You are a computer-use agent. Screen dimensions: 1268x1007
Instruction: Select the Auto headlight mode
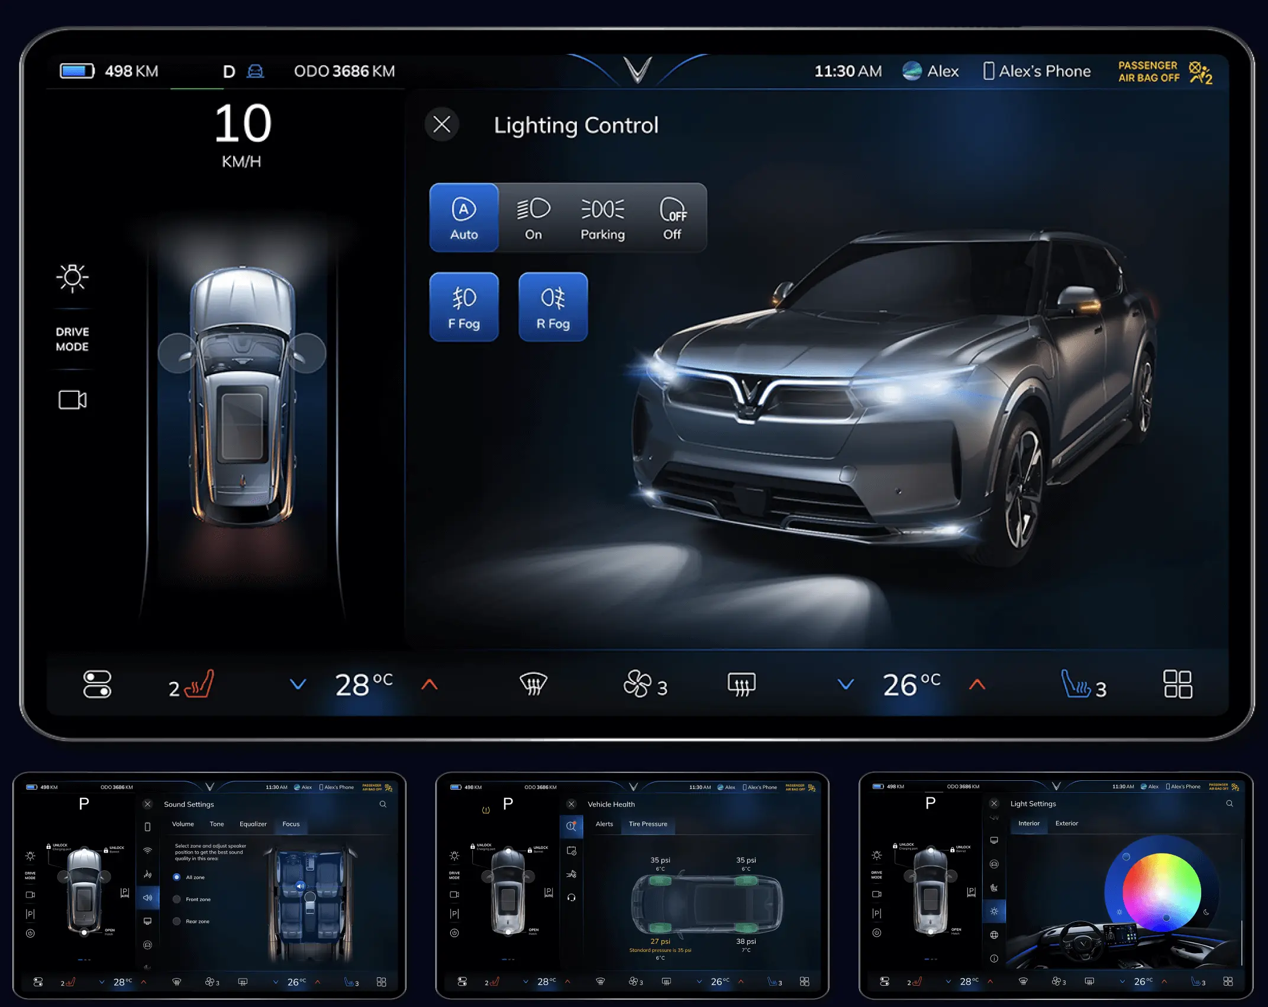pos(464,218)
